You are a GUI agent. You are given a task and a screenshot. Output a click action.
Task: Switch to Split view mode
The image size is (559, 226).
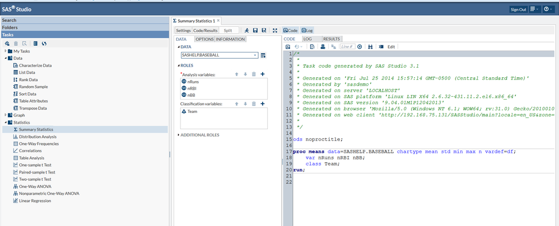pos(228,30)
